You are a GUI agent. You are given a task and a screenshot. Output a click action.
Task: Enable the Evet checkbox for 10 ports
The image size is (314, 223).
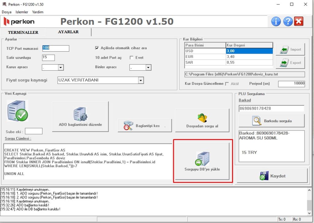coord(132,58)
